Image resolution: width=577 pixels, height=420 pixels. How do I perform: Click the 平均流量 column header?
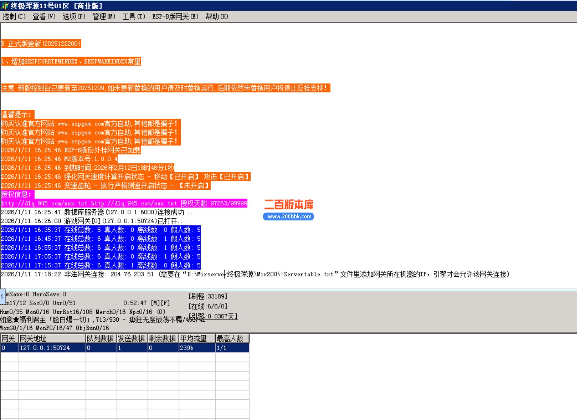(197, 339)
